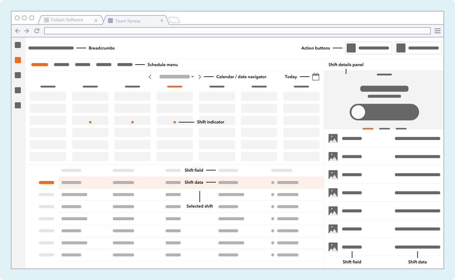This screenshot has width=455, height=280.
Task: Click image icon in fifth shift details row
Action: tap(333, 211)
